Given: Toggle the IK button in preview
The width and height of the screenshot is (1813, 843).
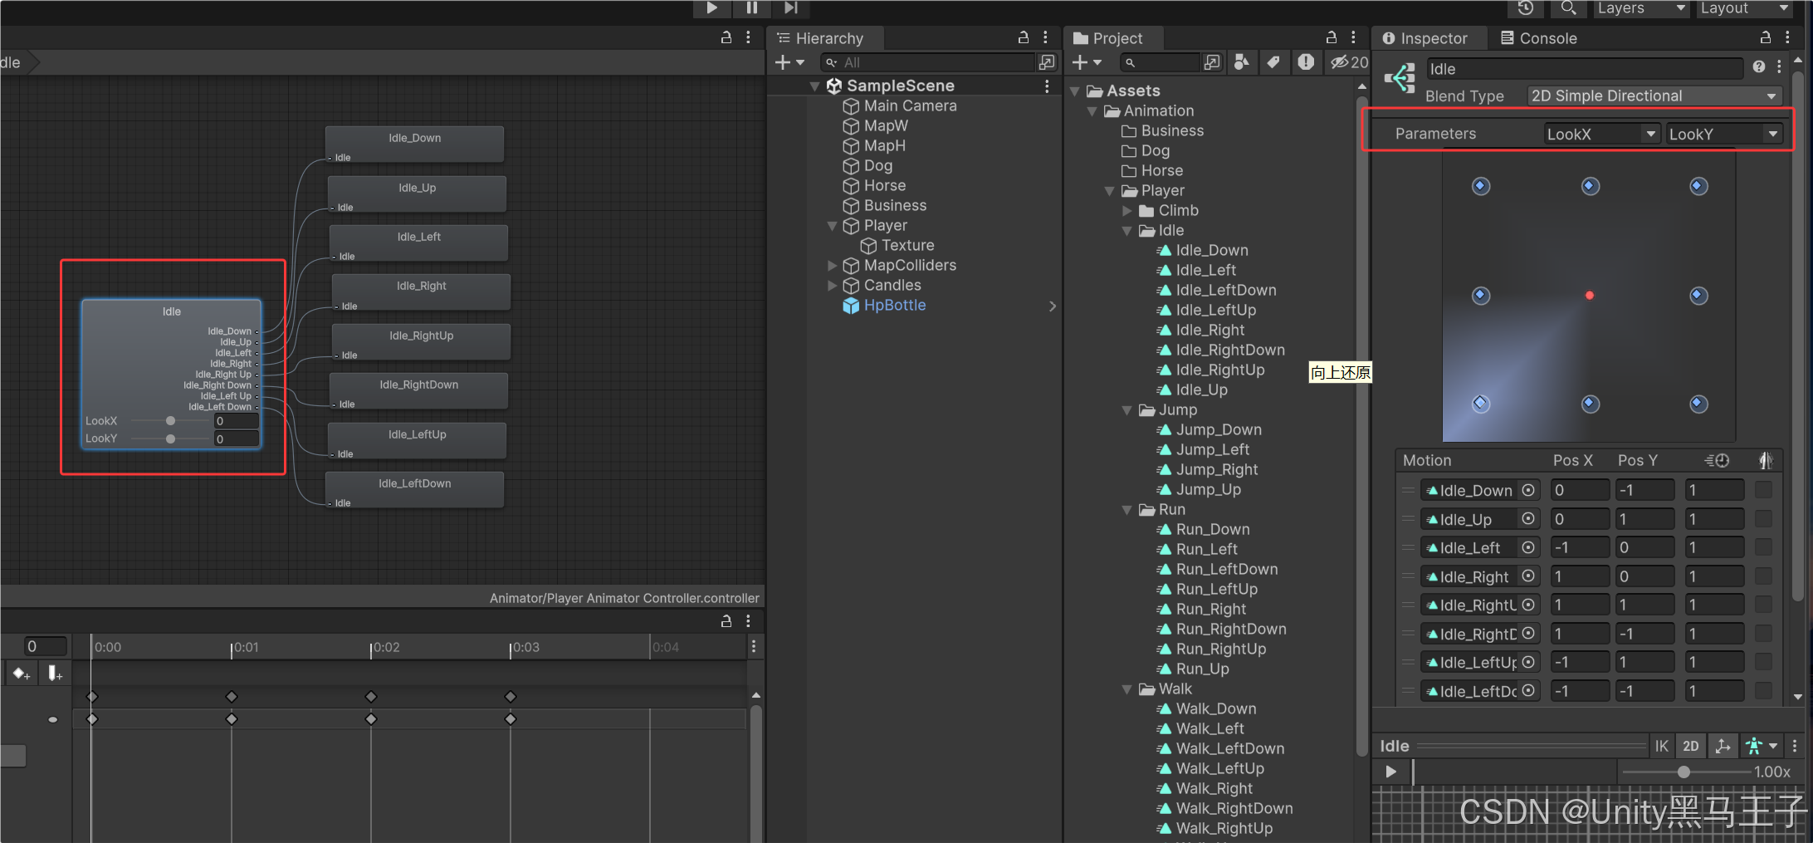Looking at the screenshot, I should point(1661,746).
